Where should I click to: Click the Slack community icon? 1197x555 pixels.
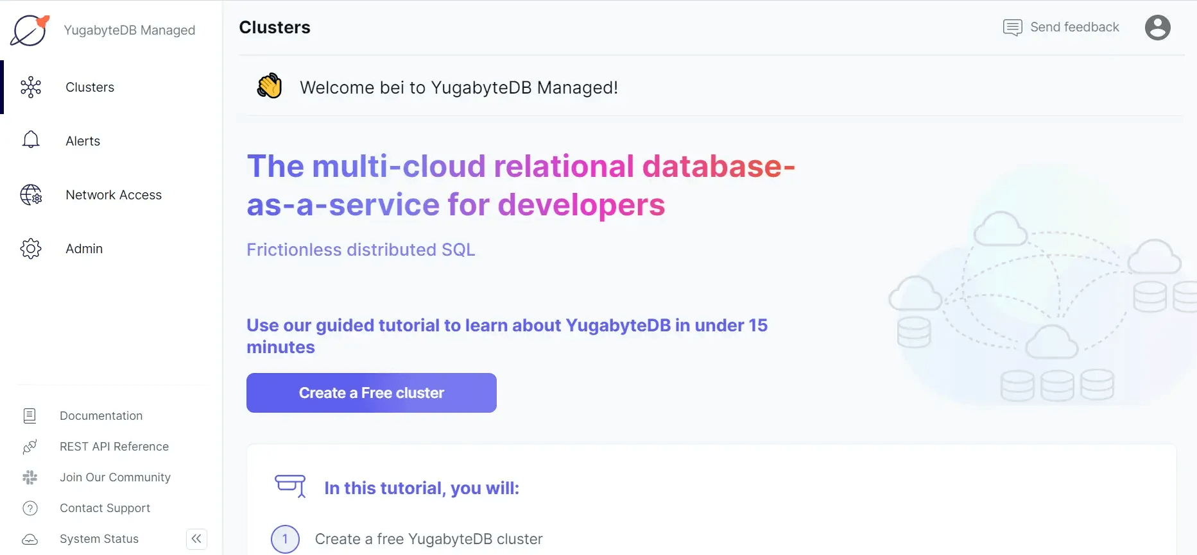tap(30, 477)
